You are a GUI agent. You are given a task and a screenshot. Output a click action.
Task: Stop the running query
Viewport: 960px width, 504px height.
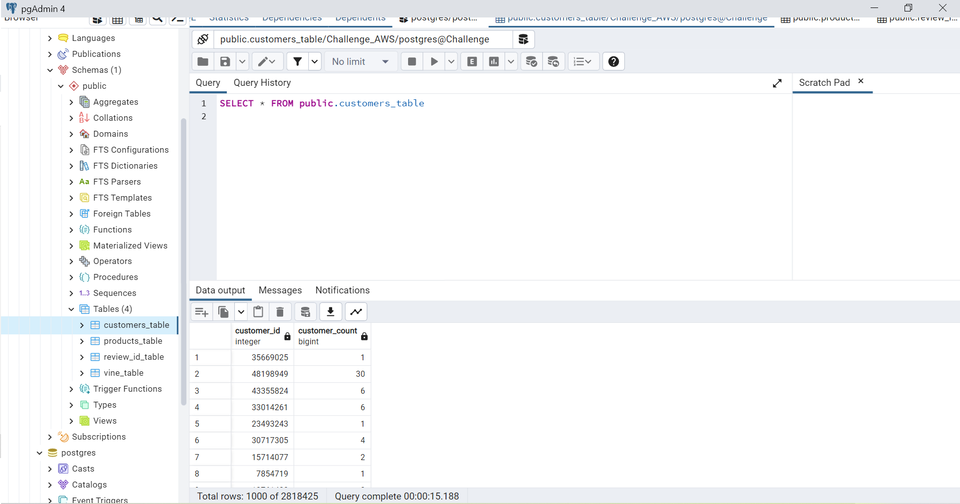411,61
